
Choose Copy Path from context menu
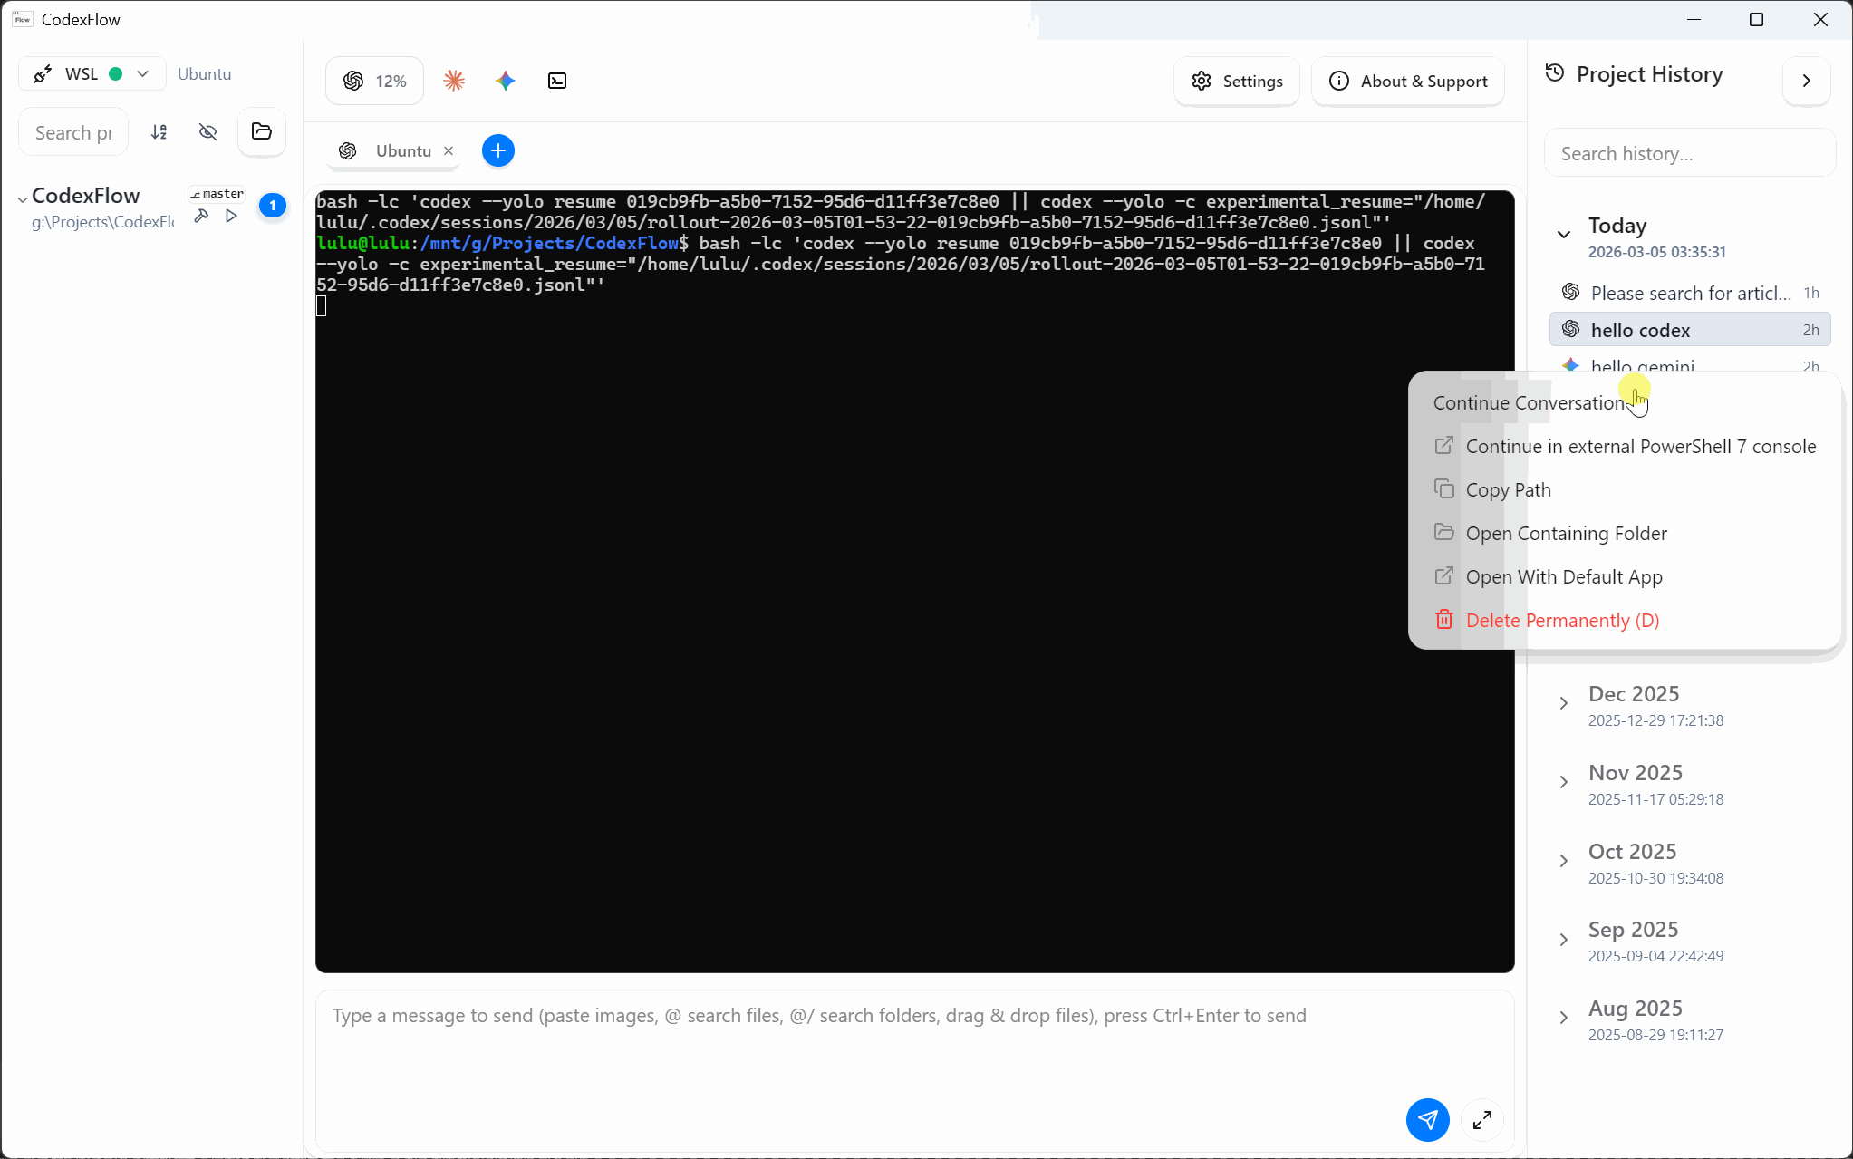[1508, 490]
